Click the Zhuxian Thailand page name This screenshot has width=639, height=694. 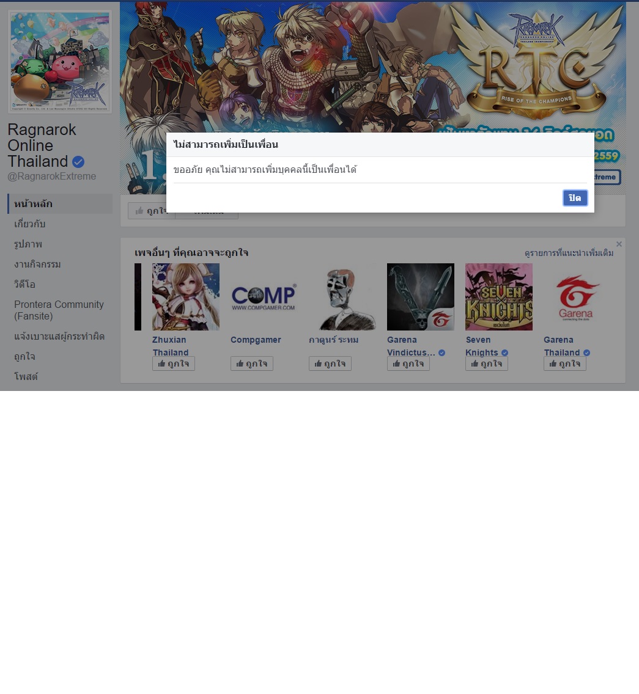[171, 346]
